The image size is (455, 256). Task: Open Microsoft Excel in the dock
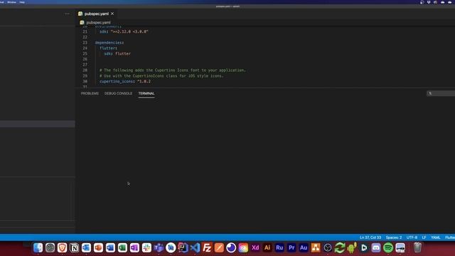tap(122, 247)
